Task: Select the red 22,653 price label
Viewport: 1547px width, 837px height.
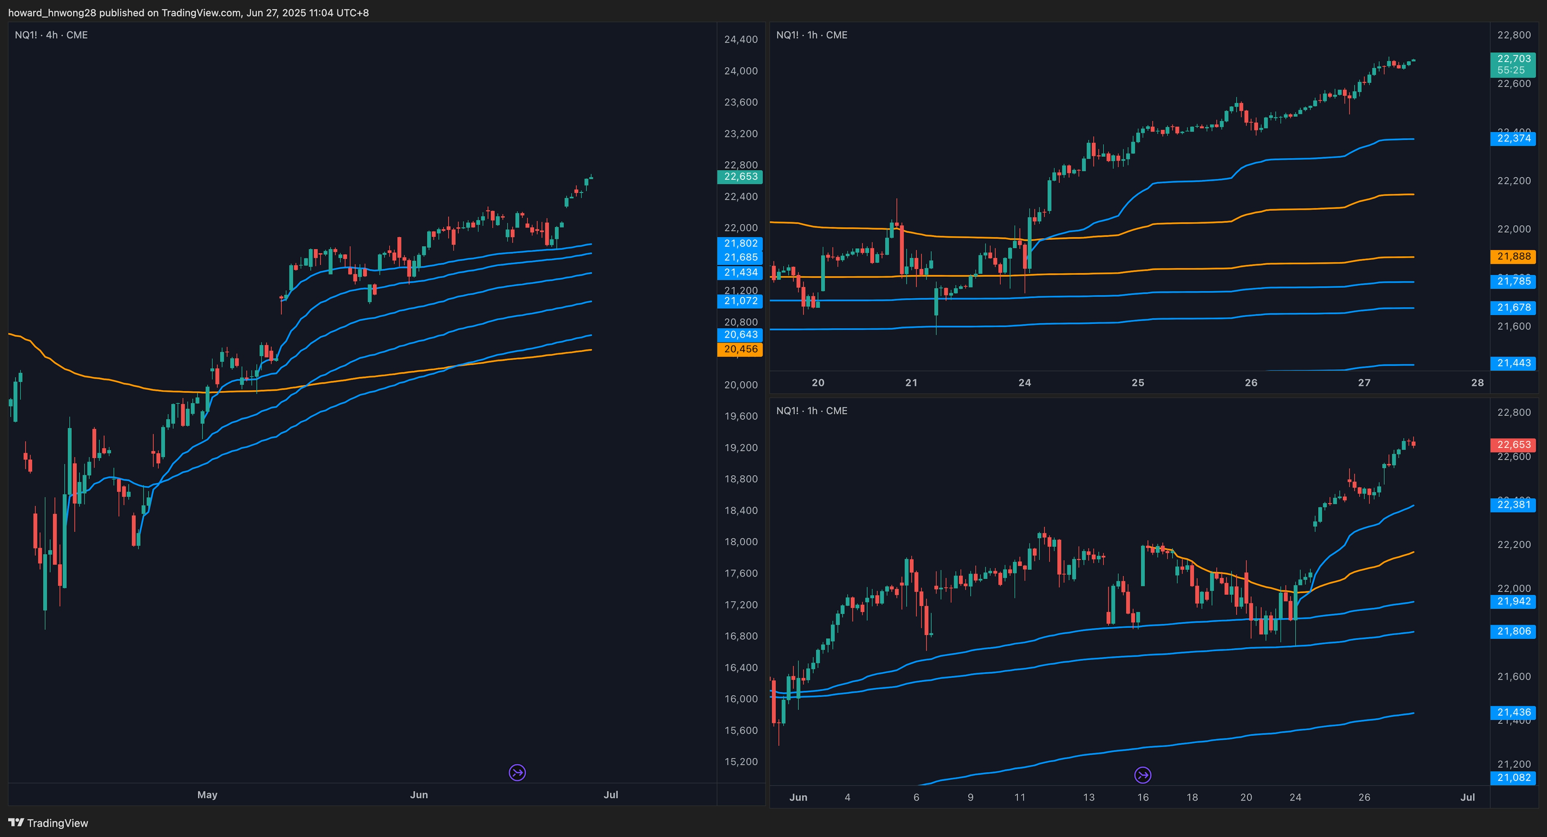Action: tap(1513, 444)
